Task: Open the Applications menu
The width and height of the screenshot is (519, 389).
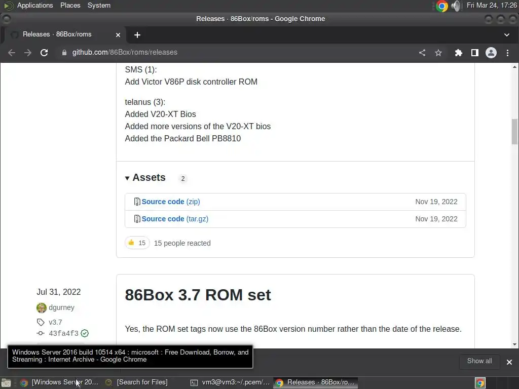Action: 35,5
